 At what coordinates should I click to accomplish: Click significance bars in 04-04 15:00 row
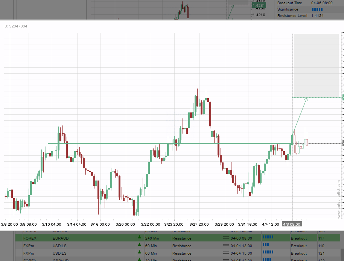(x=268, y=252)
